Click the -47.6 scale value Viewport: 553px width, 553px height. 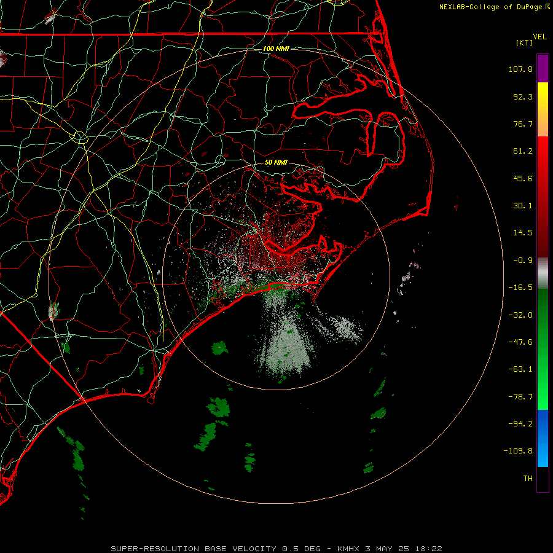520,342
